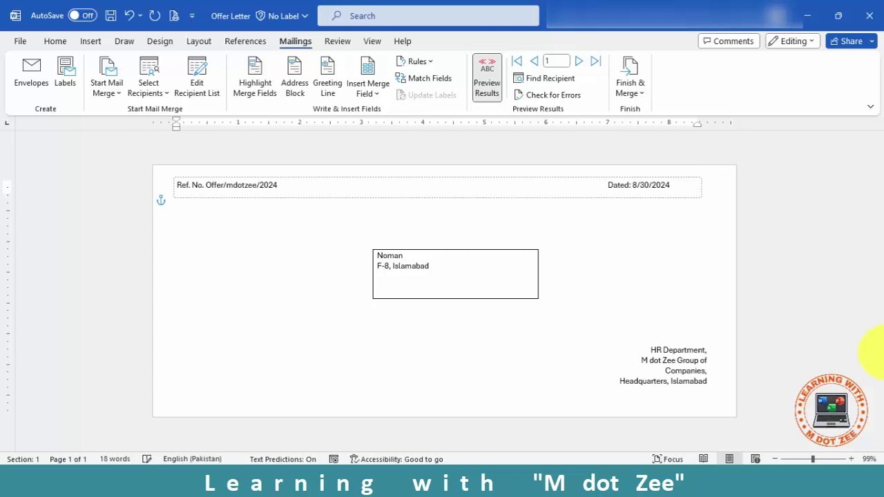Click the zoom slider handle
This screenshot has width=884, height=497.
tap(813, 459)
